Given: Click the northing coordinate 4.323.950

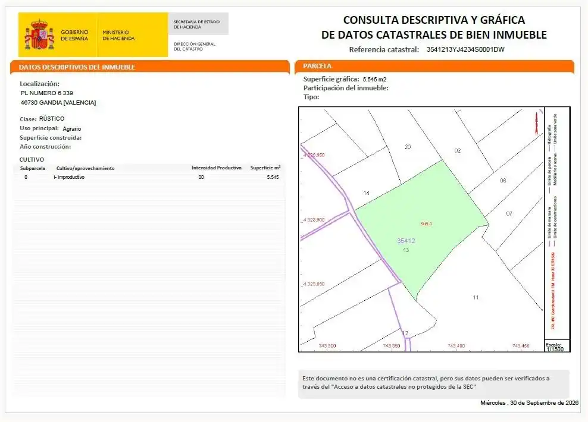Looking at the screenshot, I should tap(314, 155).
